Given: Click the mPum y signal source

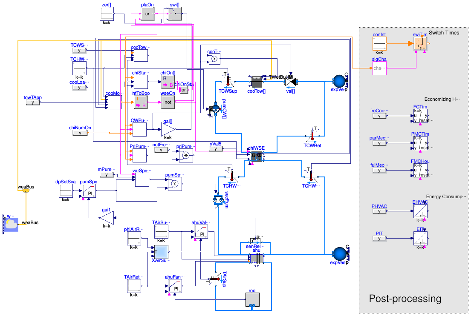Looking at the screenshot, I should coord(107,174).
